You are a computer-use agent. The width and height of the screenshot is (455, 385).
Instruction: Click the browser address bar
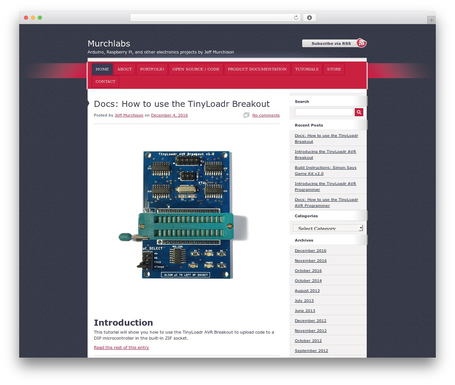pyautogui.click(x=215, y=18)
